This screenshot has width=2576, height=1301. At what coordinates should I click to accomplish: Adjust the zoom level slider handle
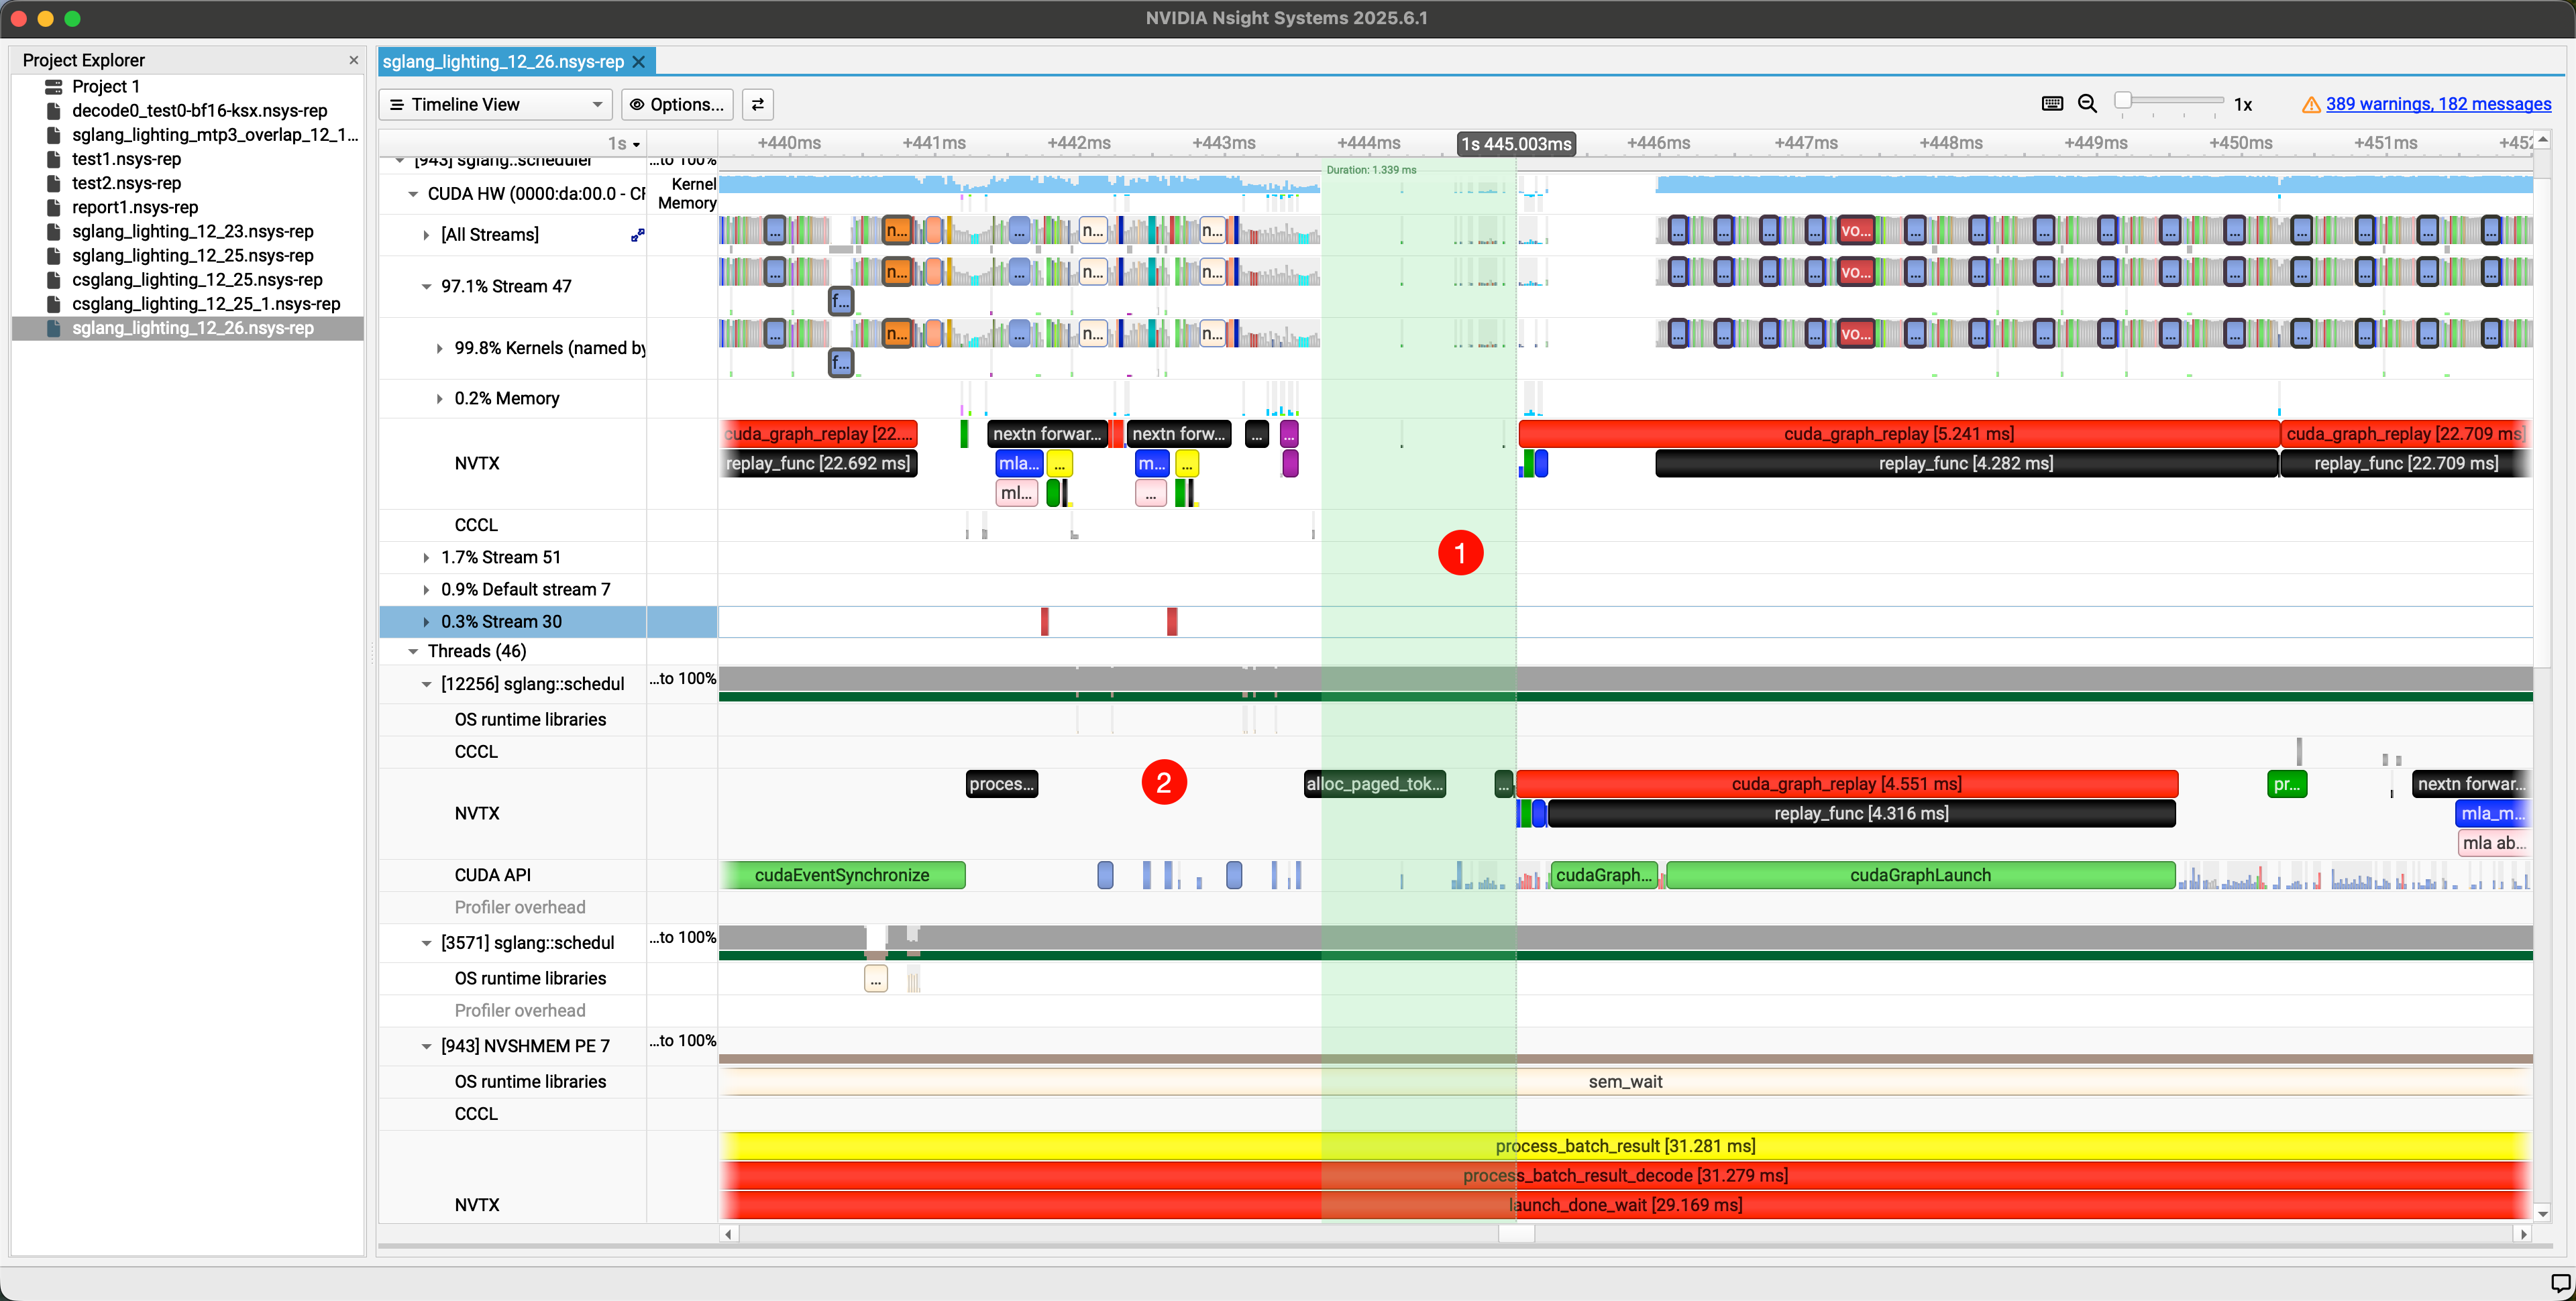(2123, 101)
